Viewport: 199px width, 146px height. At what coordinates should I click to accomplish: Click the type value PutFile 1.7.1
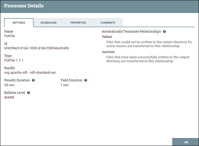pyautogui.click(x=14, y=60)
